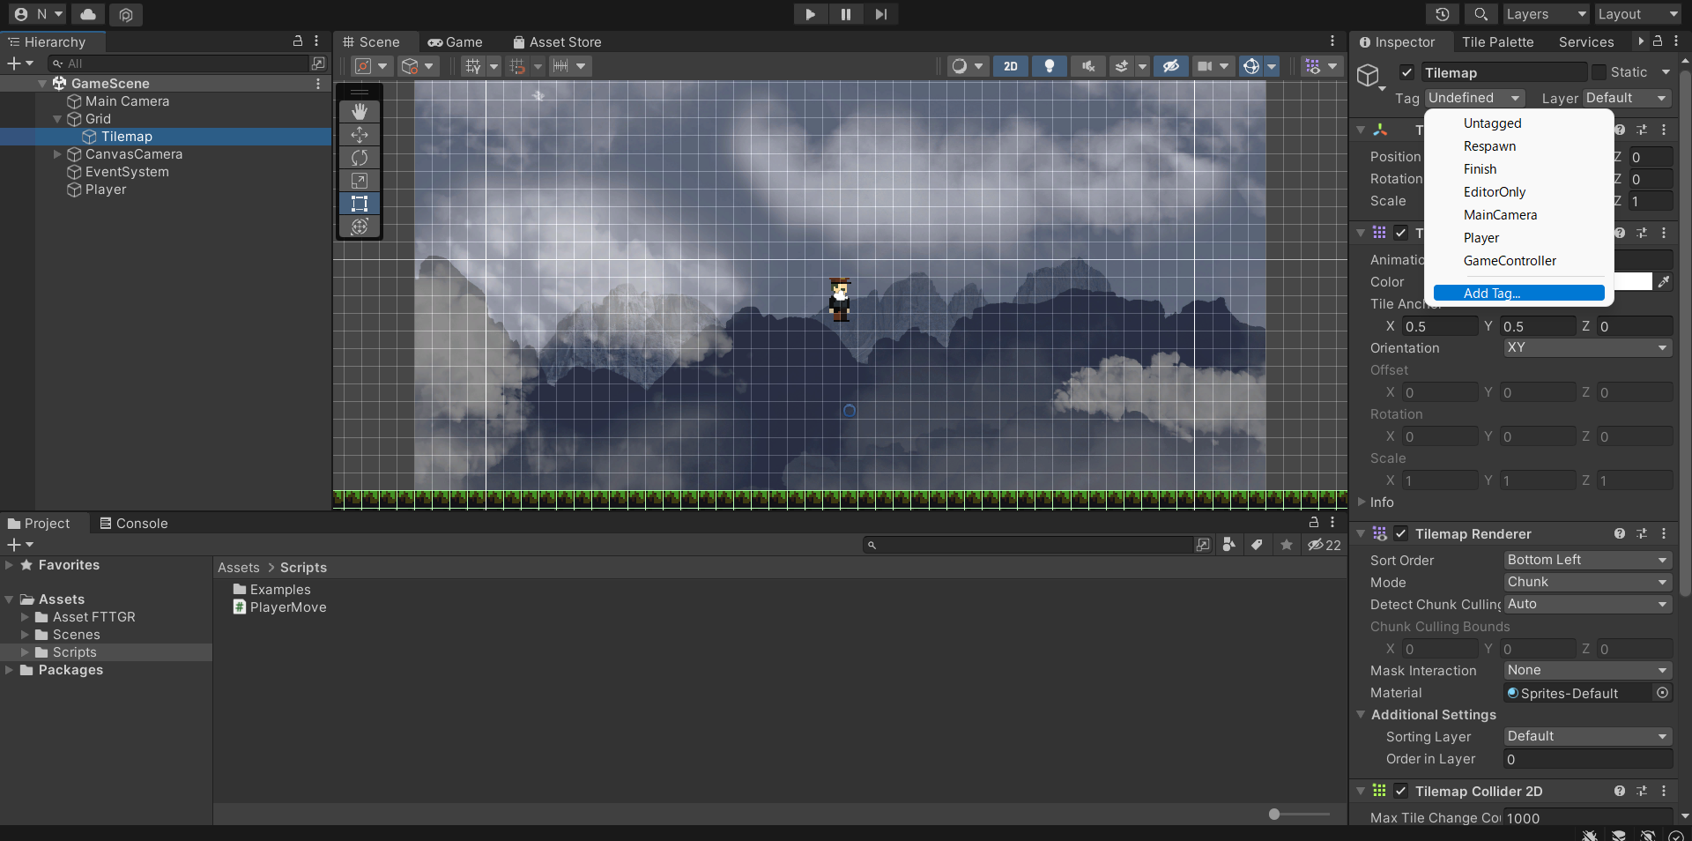This screenshot has height=841, width=1692.
Task: Choose Add Tag... from tag menu
Action: pyautogui.click(x=1518, y=294)
